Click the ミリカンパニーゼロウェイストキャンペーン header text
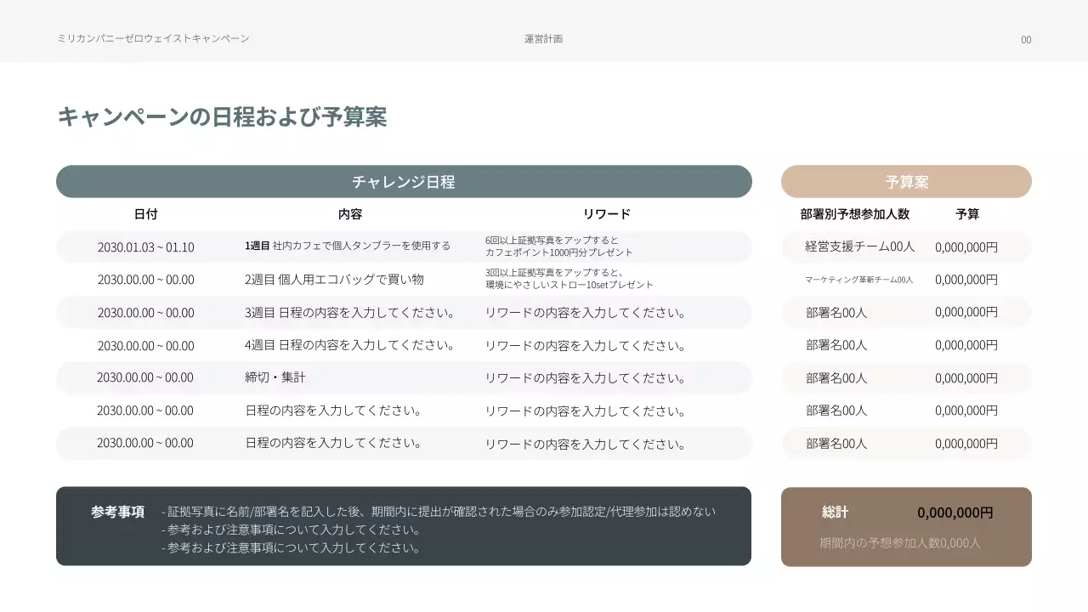Viewport: 1088px width, 612px height. pos(153,38)
